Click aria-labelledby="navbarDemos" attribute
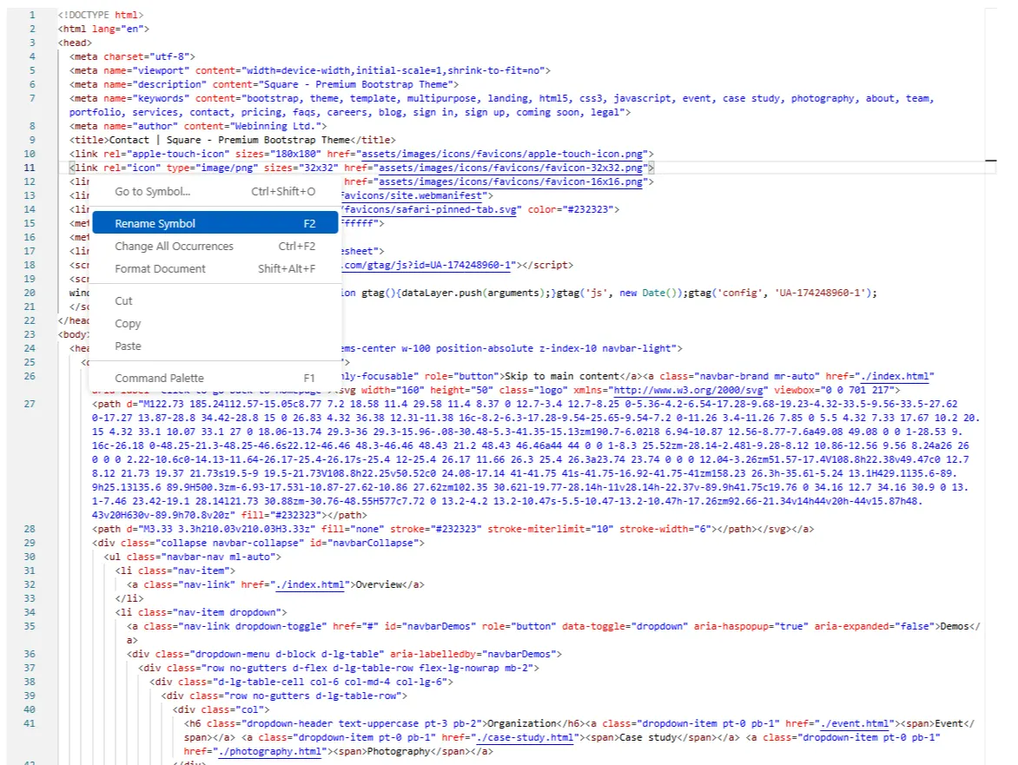This screenshot has width=1018, height=765. [x=473, y=654]
